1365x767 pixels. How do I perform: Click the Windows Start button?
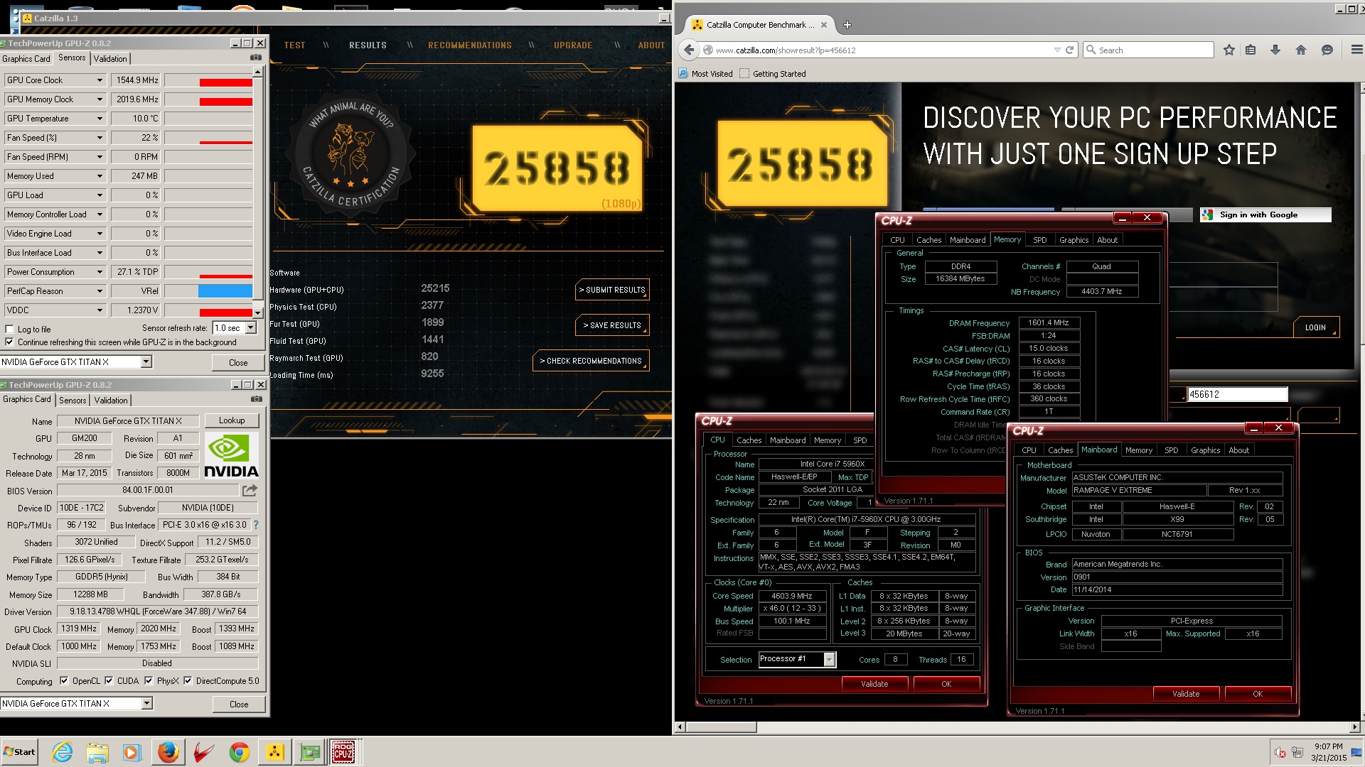(19, 752)
